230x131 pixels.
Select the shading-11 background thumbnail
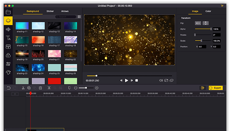[22, 26]
